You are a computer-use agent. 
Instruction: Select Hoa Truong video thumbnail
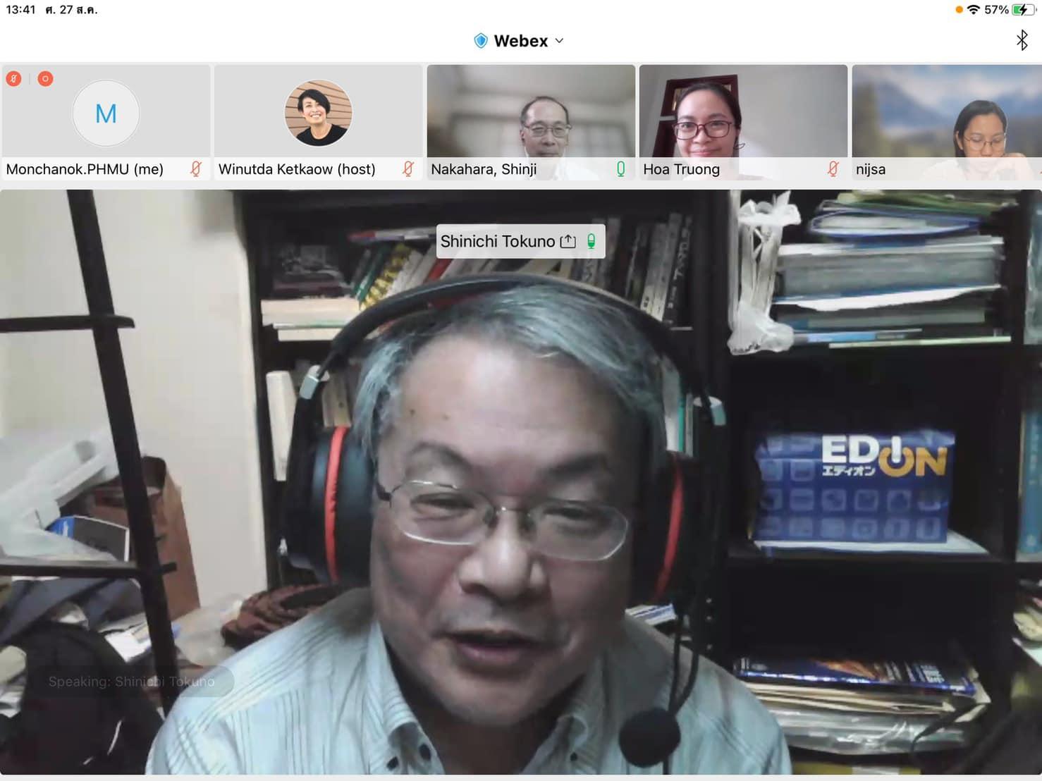point(743,122)
